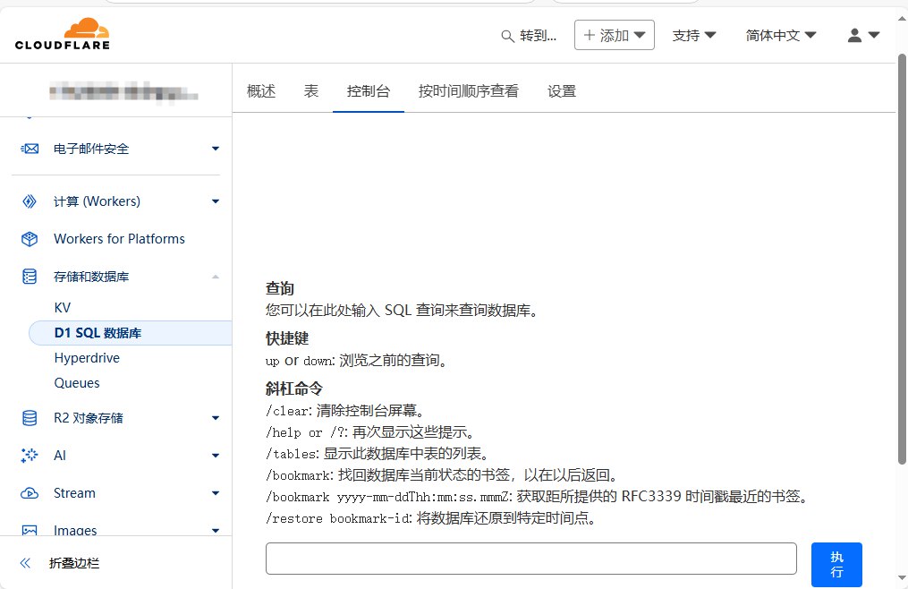Viewport: 908px width, 589px height.
Task: Click the 存储和数据库 label
Action: pos(91,277)
